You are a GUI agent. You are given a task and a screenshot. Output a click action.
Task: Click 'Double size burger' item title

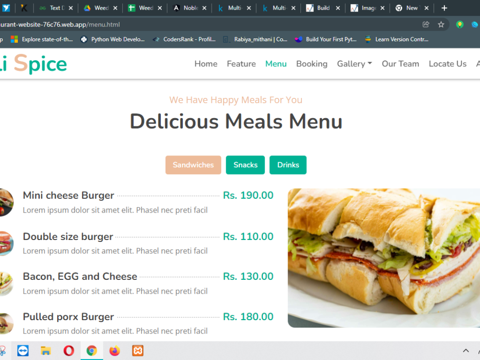tap(68, 237)
